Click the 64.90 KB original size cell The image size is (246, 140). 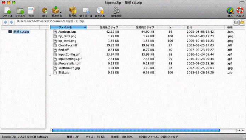(x=148, y=32)
